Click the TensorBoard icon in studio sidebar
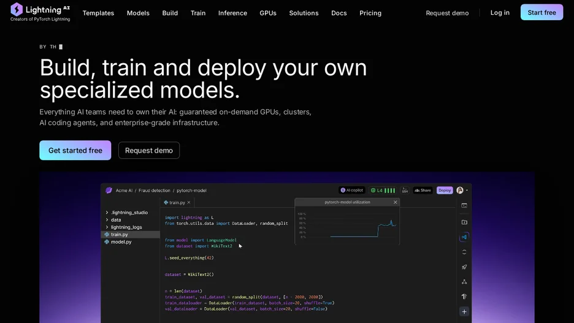 (x=464, y=297)
